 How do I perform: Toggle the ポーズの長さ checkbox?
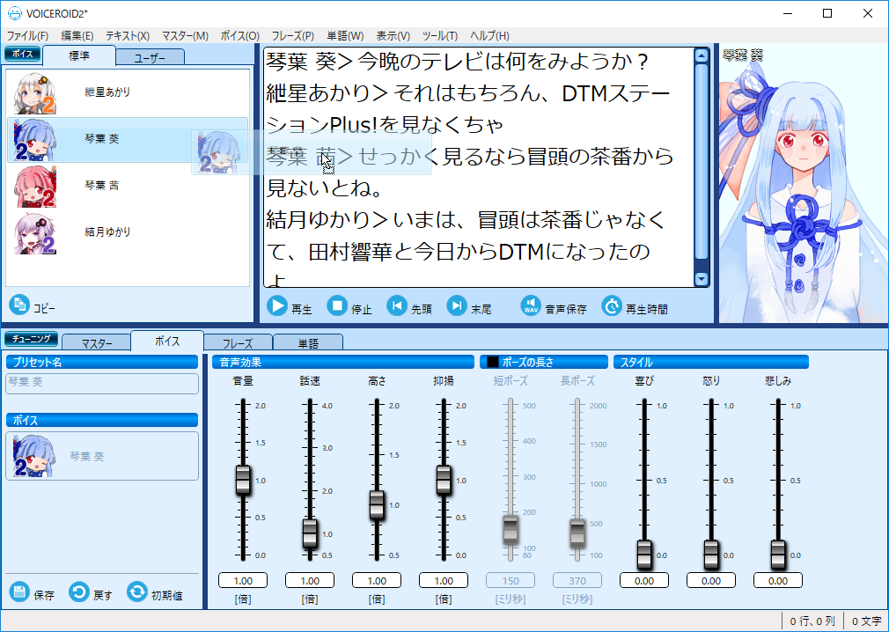coord(493,362)
